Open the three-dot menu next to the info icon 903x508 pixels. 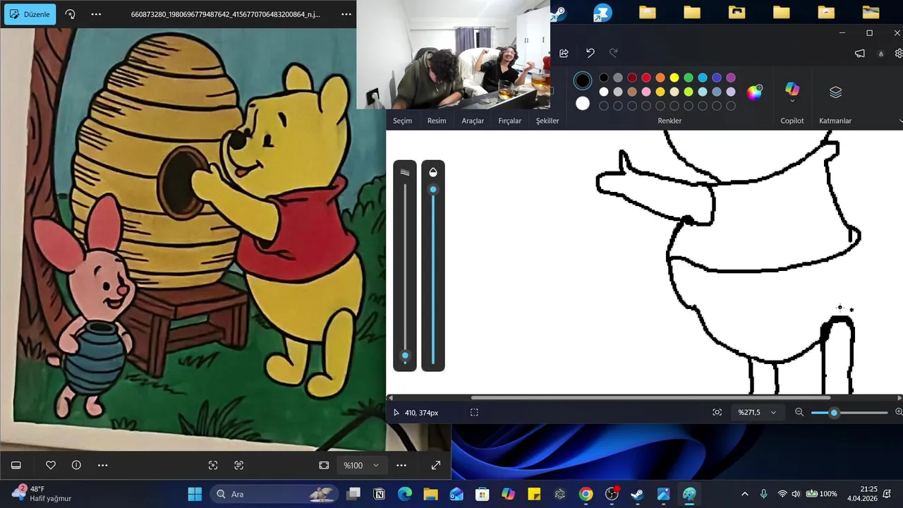click(102, 465)
